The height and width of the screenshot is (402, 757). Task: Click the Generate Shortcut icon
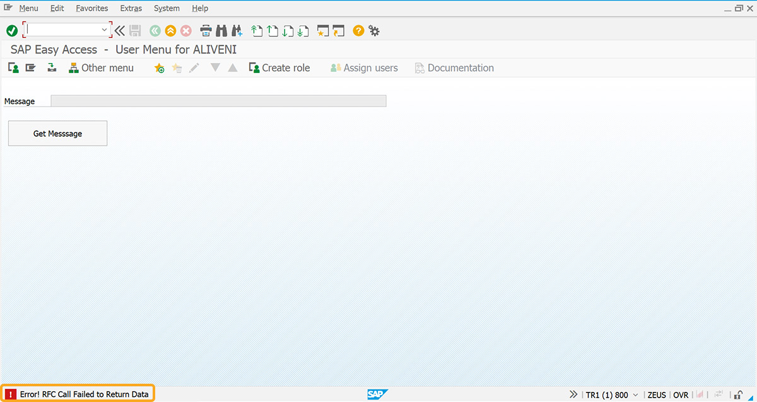339,30
